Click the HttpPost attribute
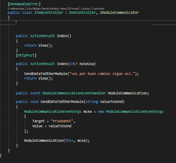Screen dimensions: 176x163 pos(26,55)
